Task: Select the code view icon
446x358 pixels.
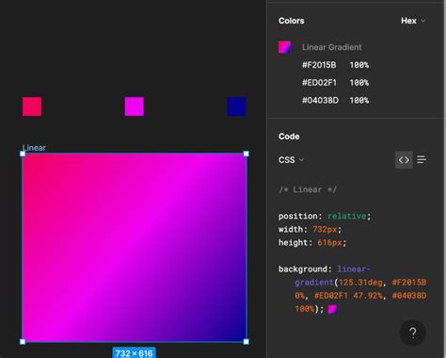Action: click(x=404, y=160)
